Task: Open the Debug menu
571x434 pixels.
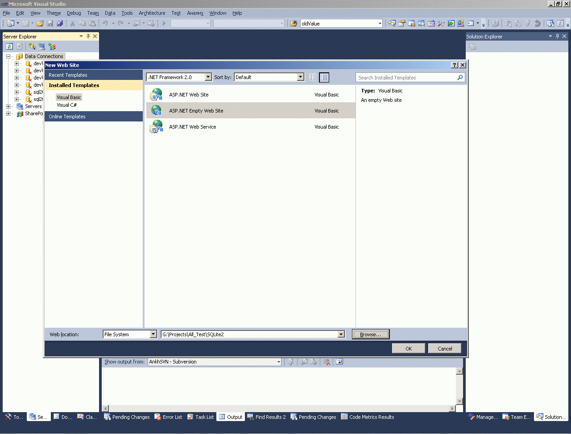Action: (x=74, y=13)
